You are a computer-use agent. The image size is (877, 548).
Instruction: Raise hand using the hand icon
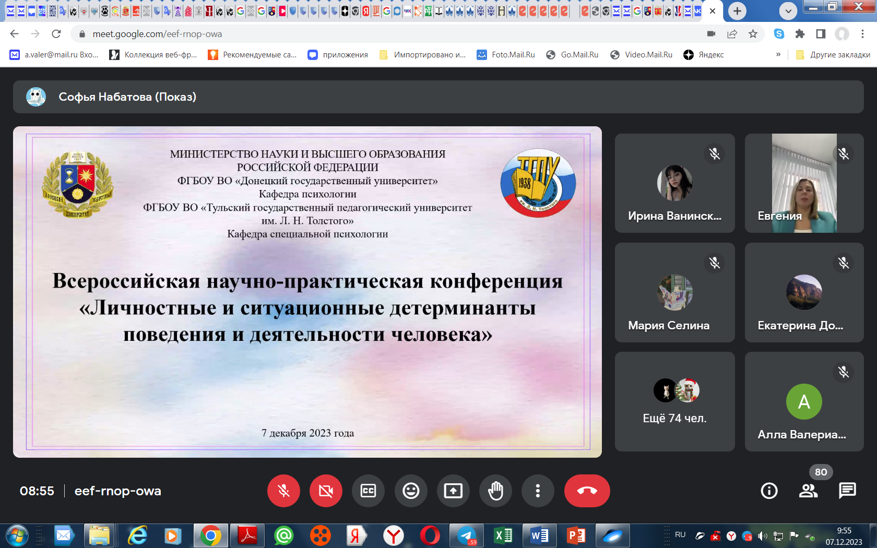point(495,491)
